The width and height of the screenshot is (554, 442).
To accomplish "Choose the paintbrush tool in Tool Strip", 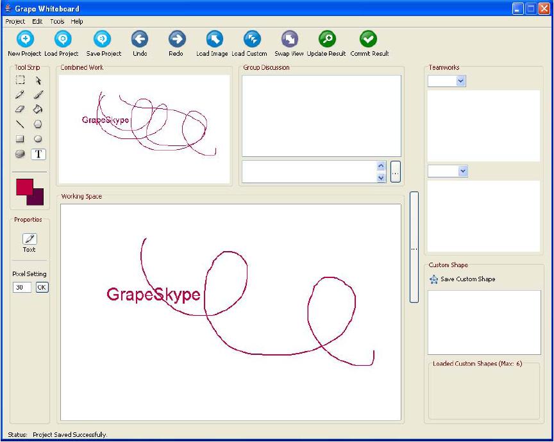I will coord(38,95).
